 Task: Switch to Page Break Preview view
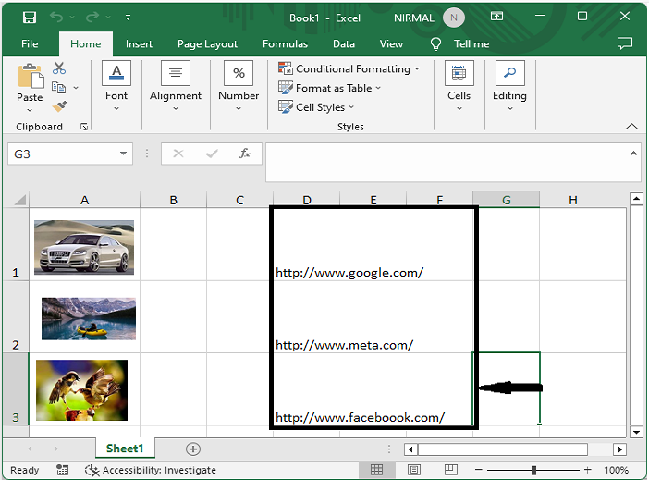click(x=451, y=470)
